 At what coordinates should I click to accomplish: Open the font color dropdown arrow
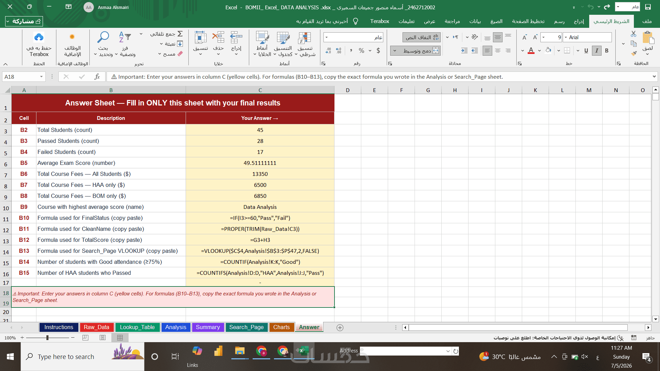(522, 51)
